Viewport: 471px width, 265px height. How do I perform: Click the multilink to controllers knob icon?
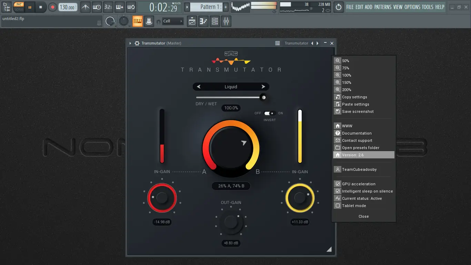149,21
